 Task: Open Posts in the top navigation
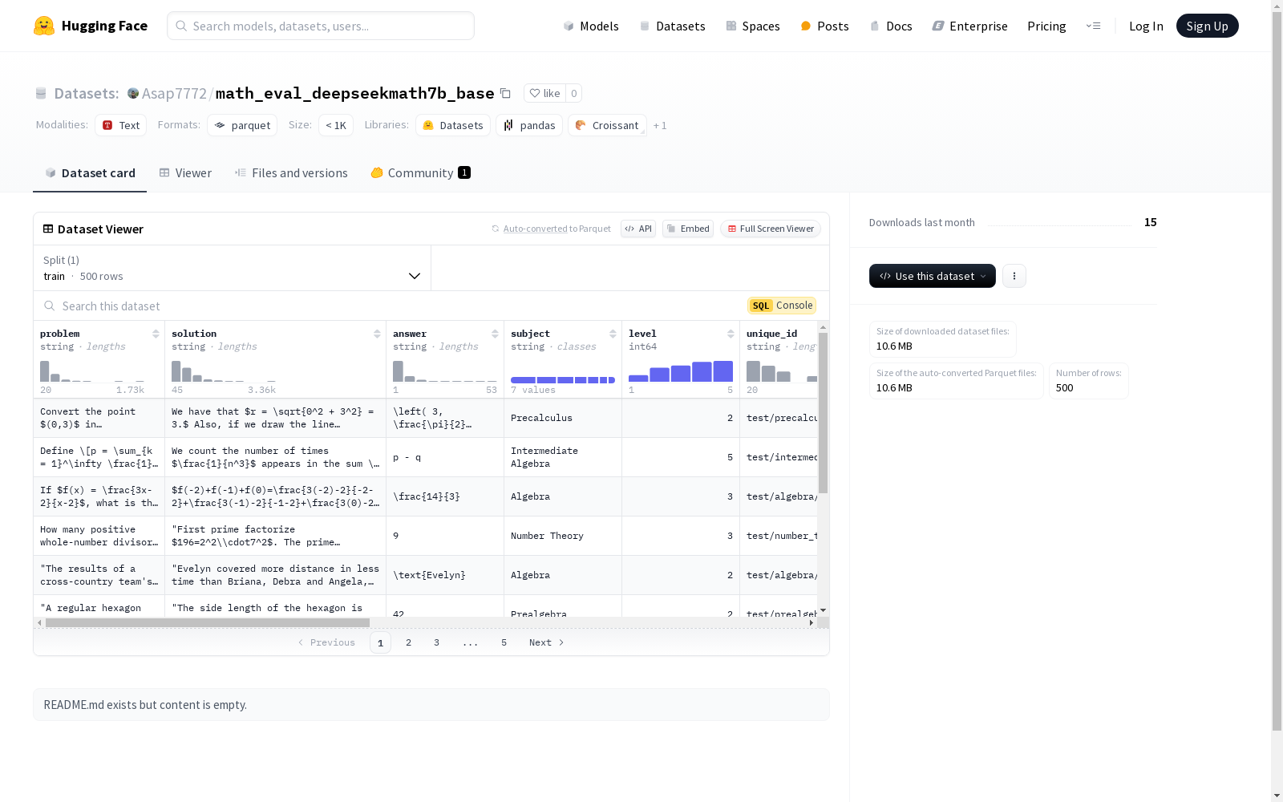(x=824, y=26)
